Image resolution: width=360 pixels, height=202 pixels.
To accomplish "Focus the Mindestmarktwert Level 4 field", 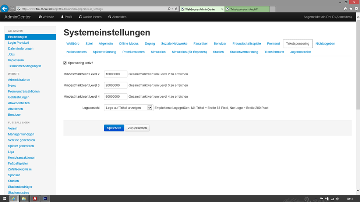I will click(x=116, y=97).
